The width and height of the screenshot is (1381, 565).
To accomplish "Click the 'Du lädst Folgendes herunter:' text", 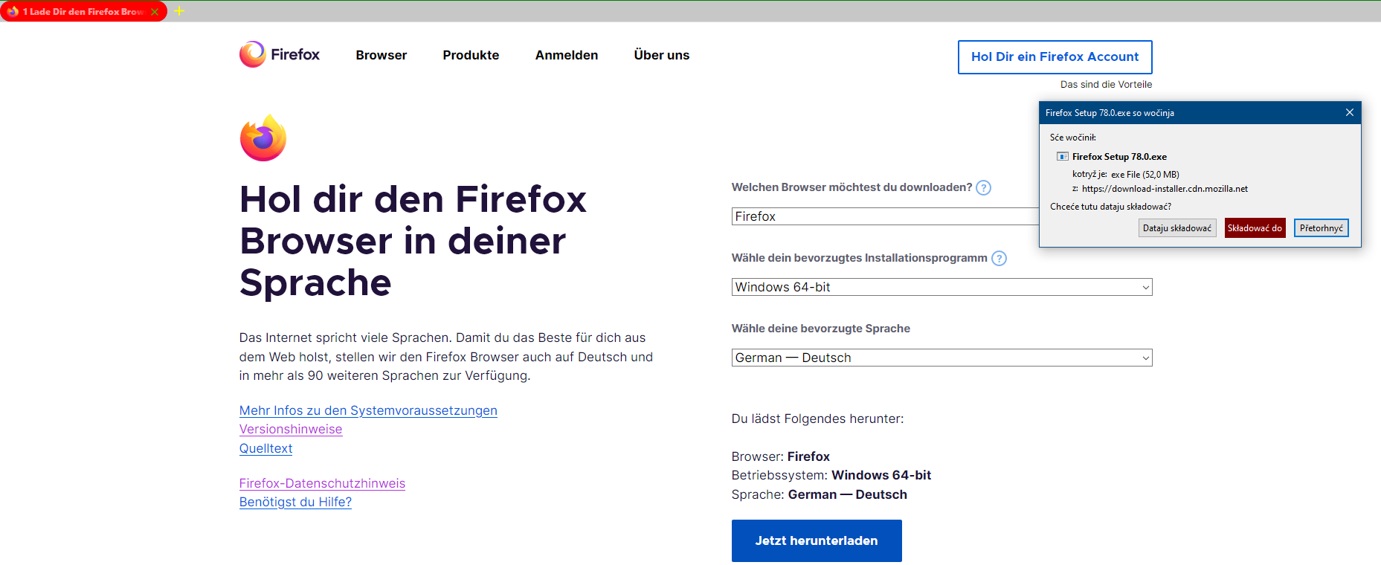I will click(817, 419).
